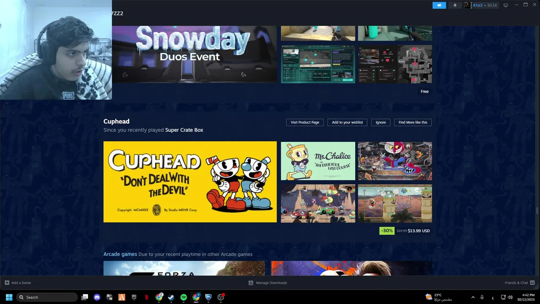Focus the taskbar Search box
This screenshot has width=540, height=304.
(47, 297)
